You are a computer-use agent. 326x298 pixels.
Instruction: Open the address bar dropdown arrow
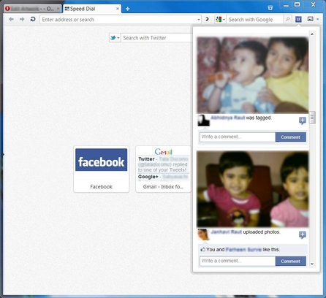pos(199,20)
